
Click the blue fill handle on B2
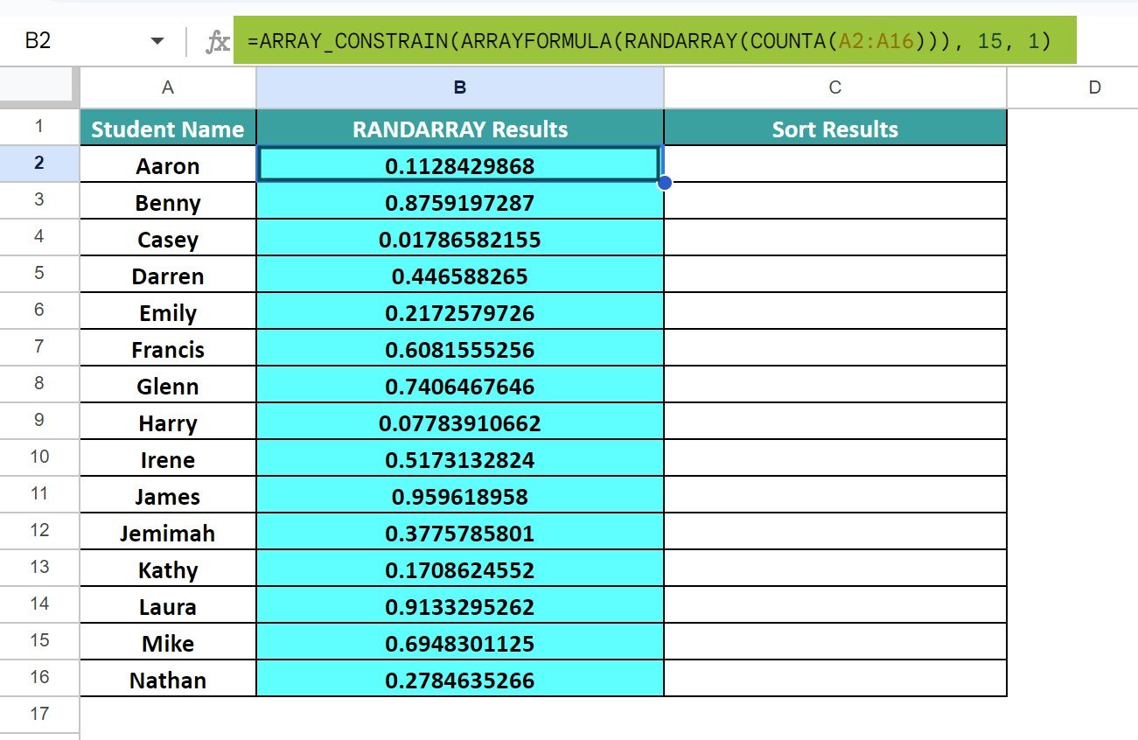[x=664, y=182]
